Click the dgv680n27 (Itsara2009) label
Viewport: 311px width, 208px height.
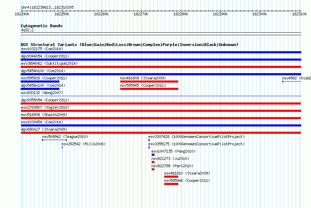coord(44,129)
